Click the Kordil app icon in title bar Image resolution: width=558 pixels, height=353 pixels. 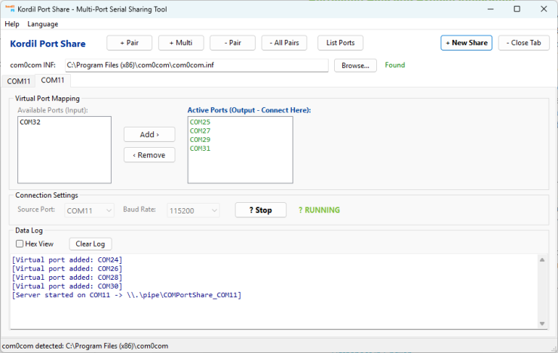(x=10, y=9)
